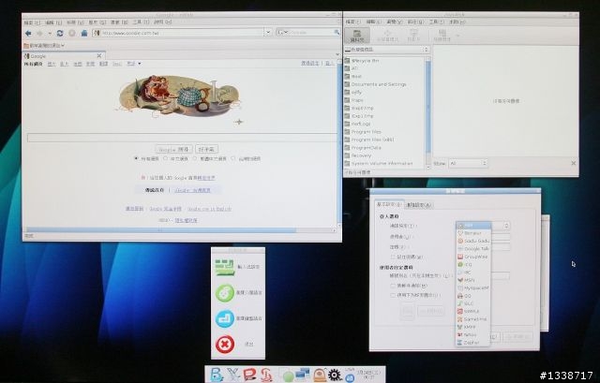
Task: Select the first search scope radio button
Action: [136, 158]
